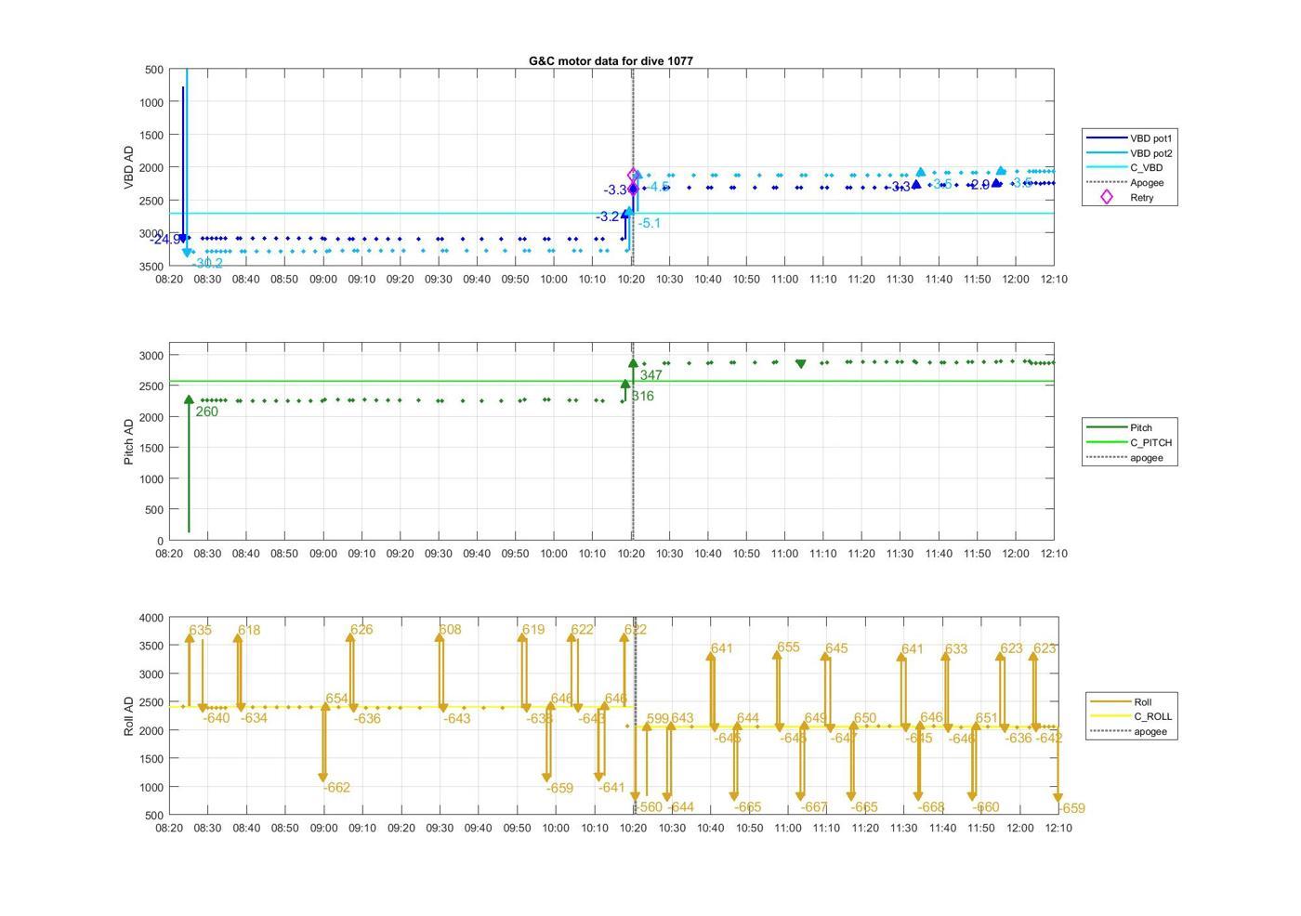
Task: Click the '-662' roll label
Action: coord(337,788)
